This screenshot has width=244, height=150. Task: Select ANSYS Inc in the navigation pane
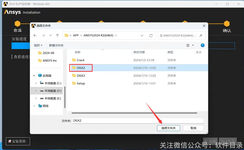(x=50, y=61)
